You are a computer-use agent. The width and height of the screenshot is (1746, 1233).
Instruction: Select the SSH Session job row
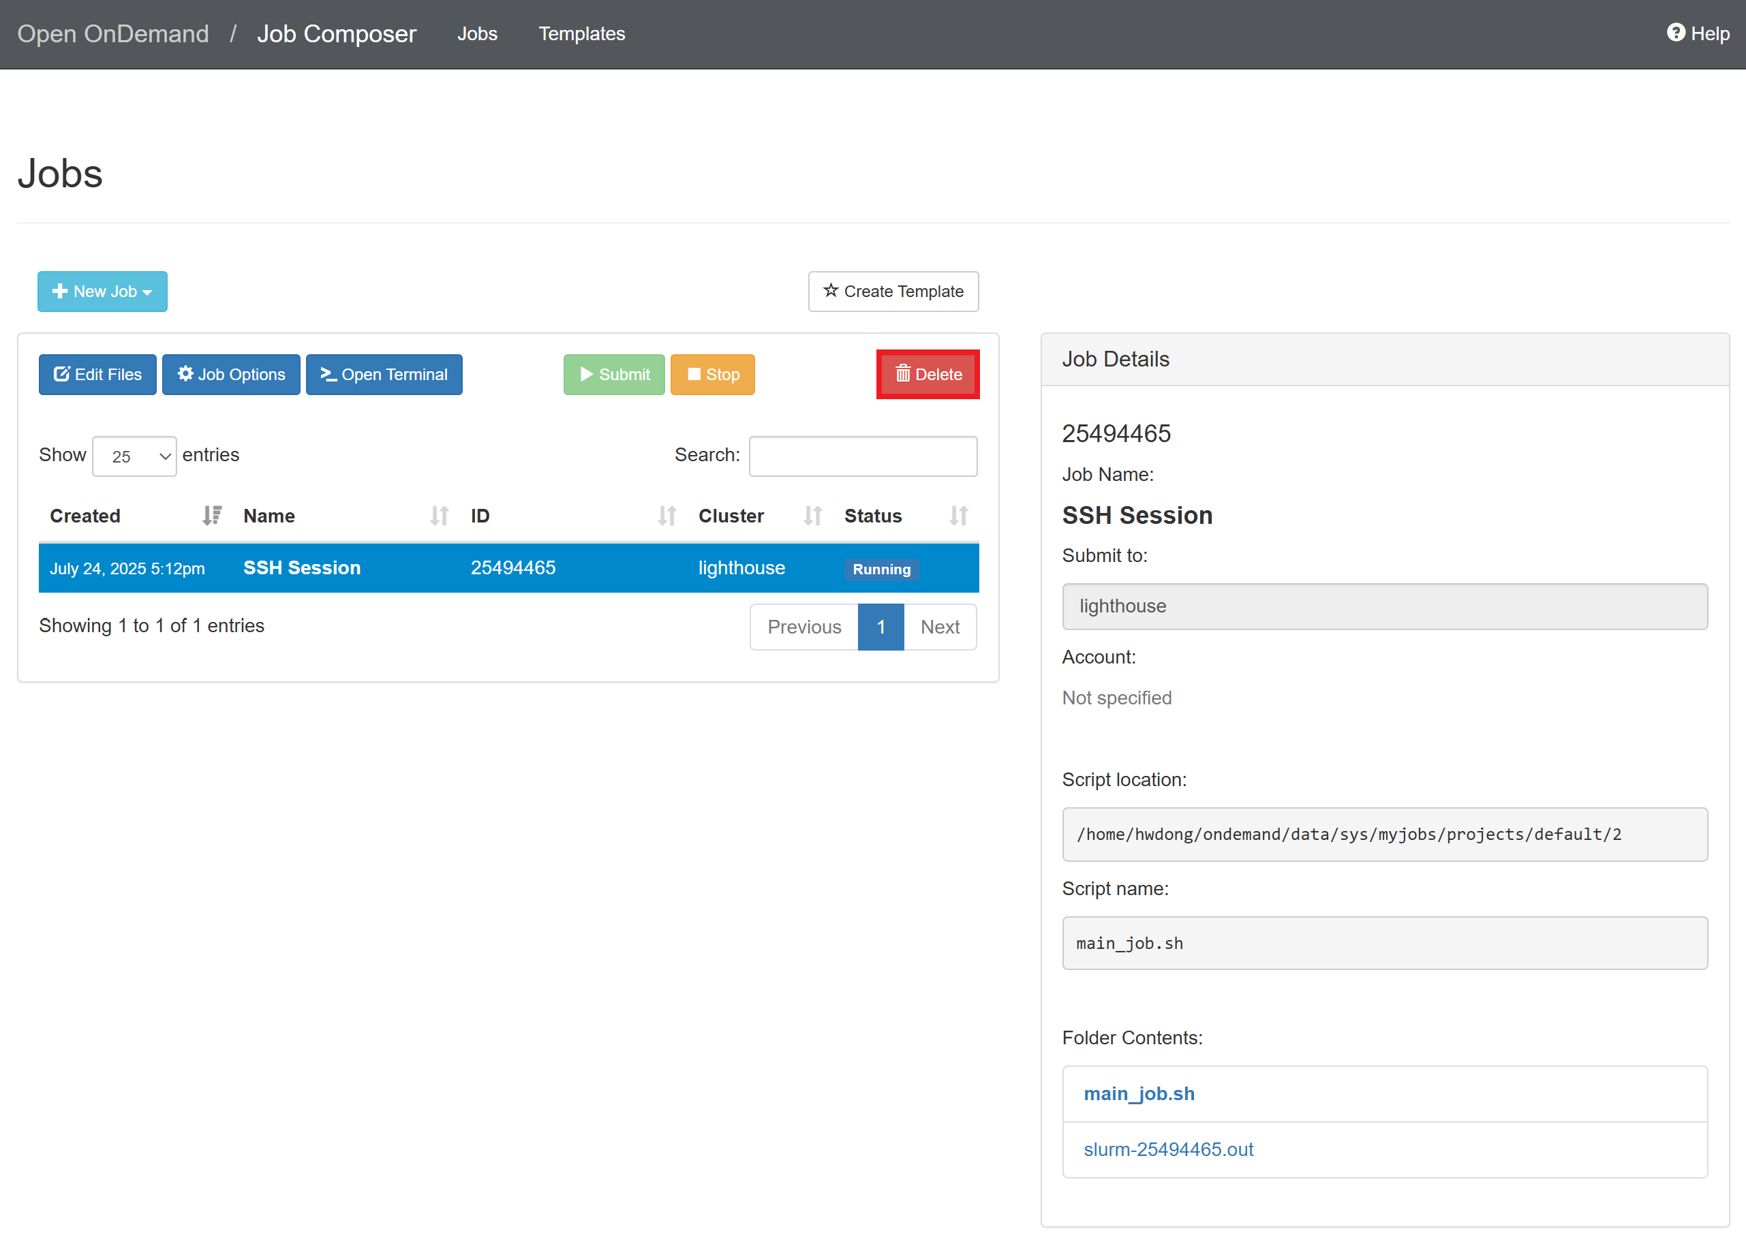point(508,568)
